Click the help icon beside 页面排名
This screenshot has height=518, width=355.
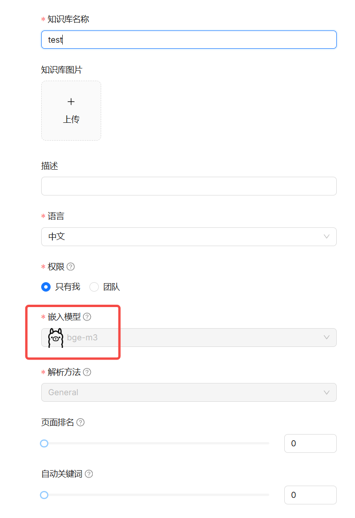click(x=80, y=422)
